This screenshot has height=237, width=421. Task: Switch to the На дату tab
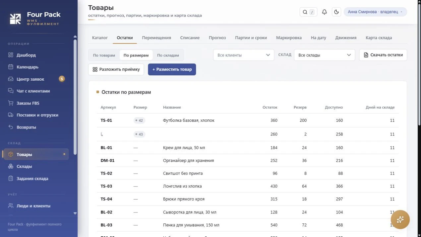(x=319, y=38)
